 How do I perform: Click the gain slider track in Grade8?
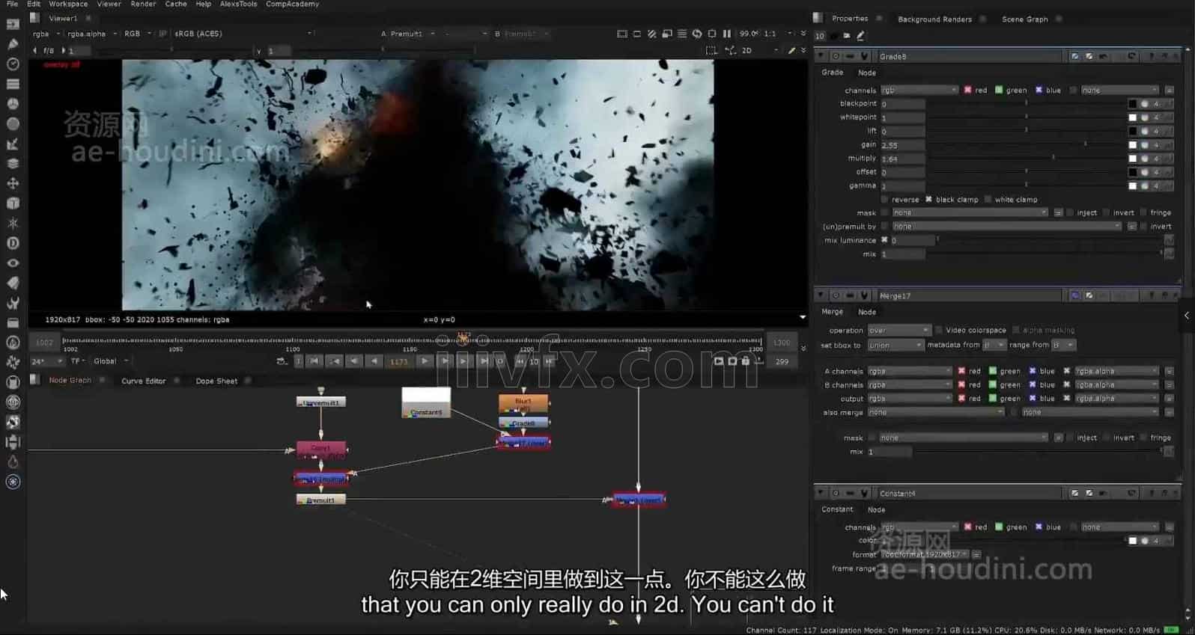[x=1026, y=145]
